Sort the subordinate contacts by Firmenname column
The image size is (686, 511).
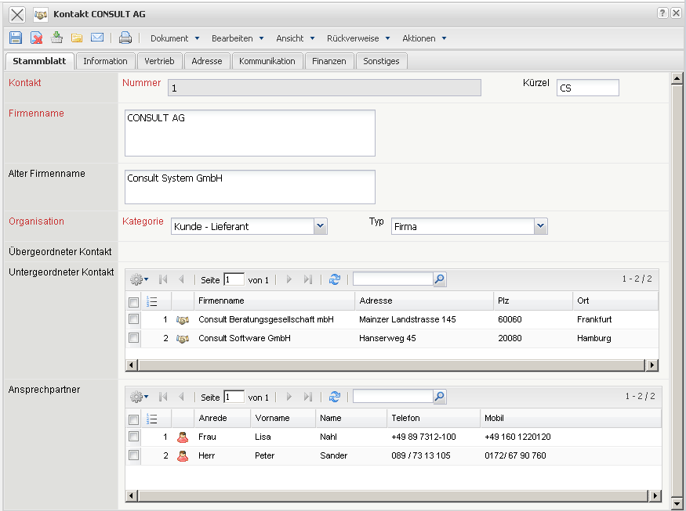click(221, 300)
